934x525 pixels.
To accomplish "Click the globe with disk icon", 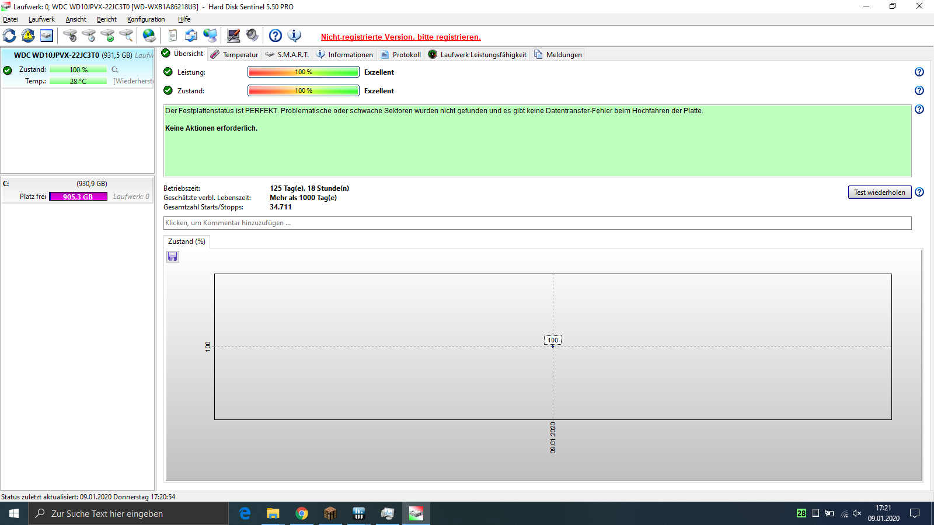I will click(149, 36).
